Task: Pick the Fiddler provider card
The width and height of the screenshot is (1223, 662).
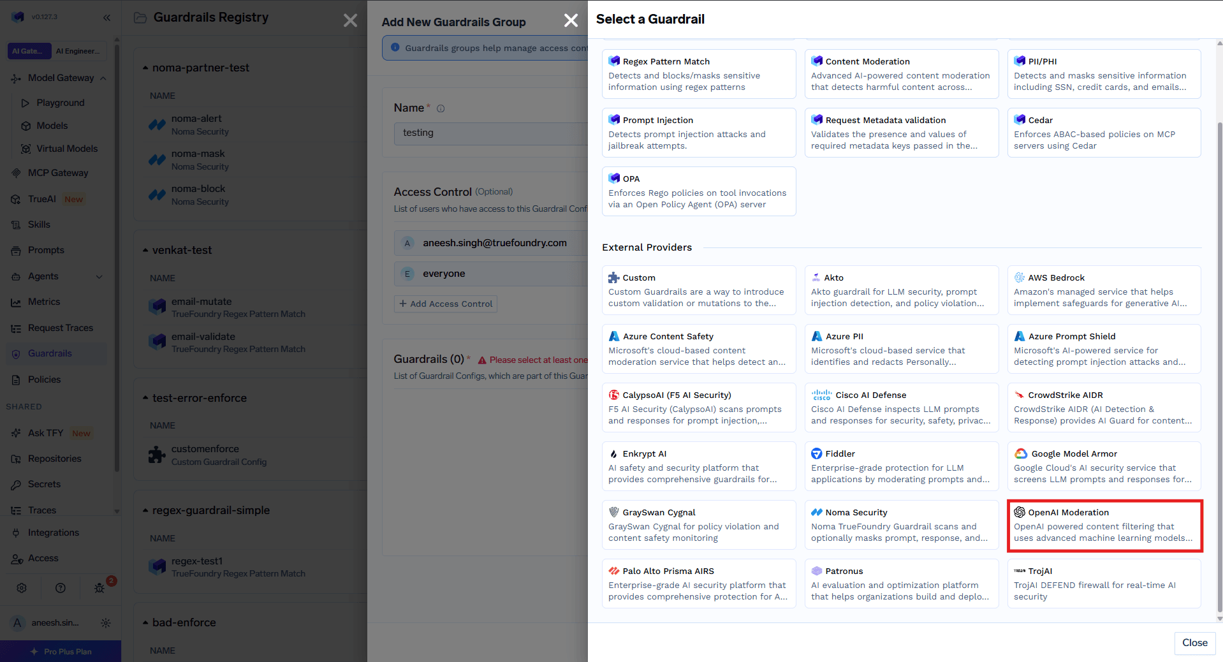Action: click(902, 466)
